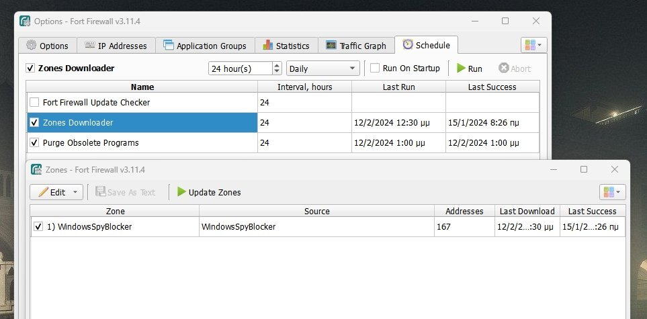Open the Daily frequency dropdown

tap(322, 69)
